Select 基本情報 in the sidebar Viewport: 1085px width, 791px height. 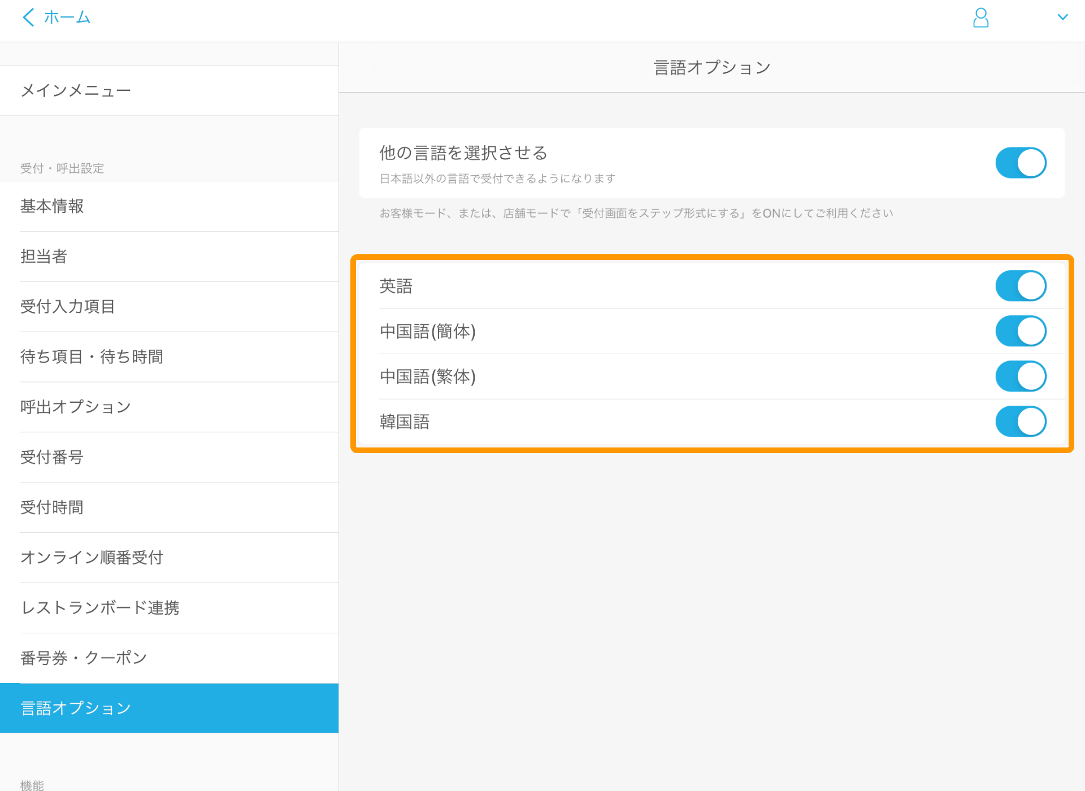[x=169, y=206]
